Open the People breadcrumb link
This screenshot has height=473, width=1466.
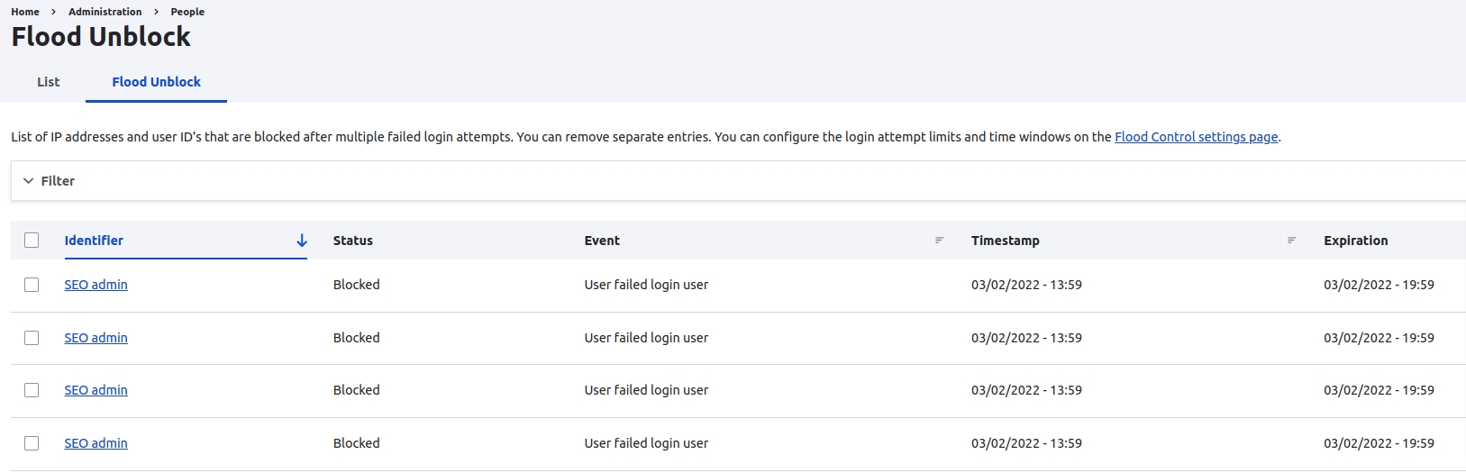point(187,12)
